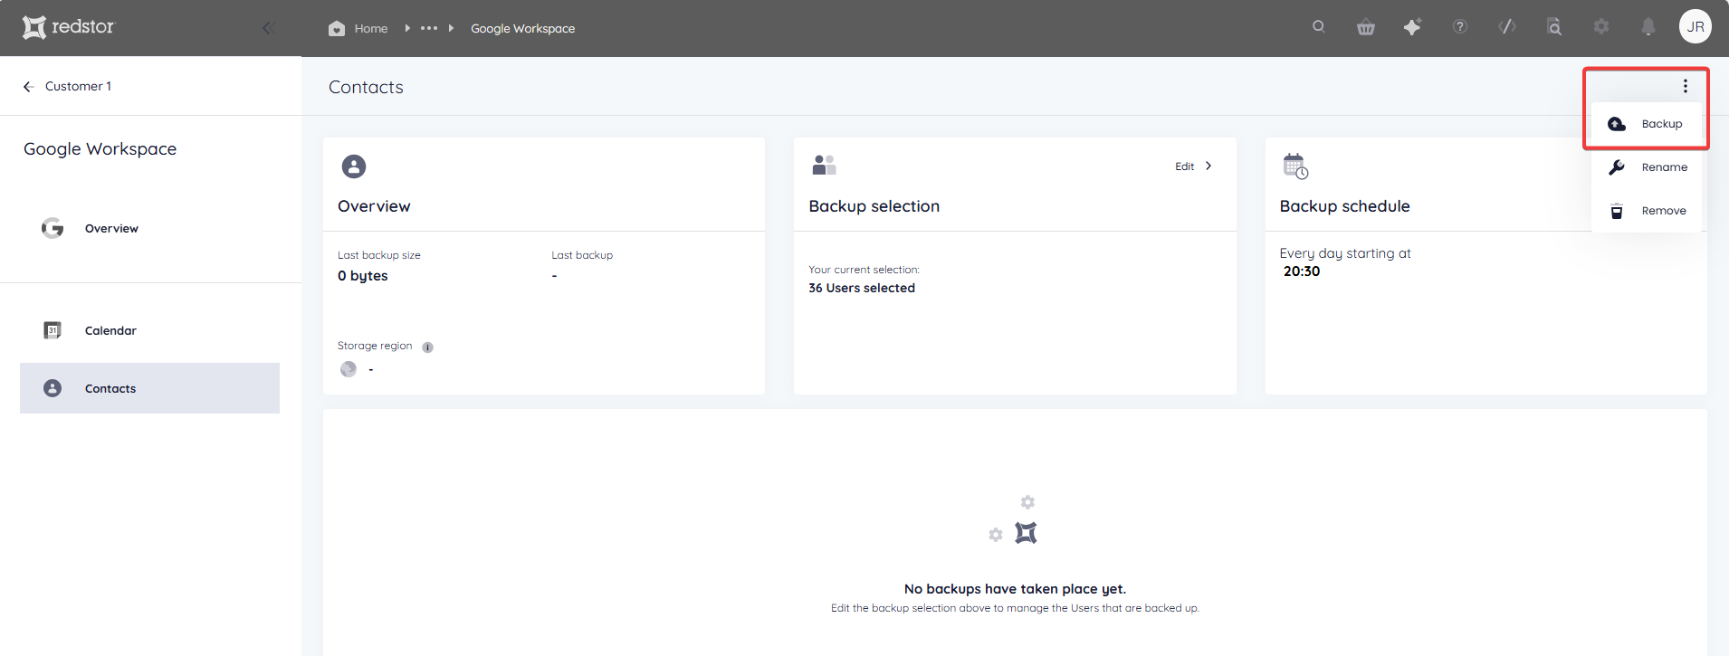Click the '36 Users selected' text

862,288
